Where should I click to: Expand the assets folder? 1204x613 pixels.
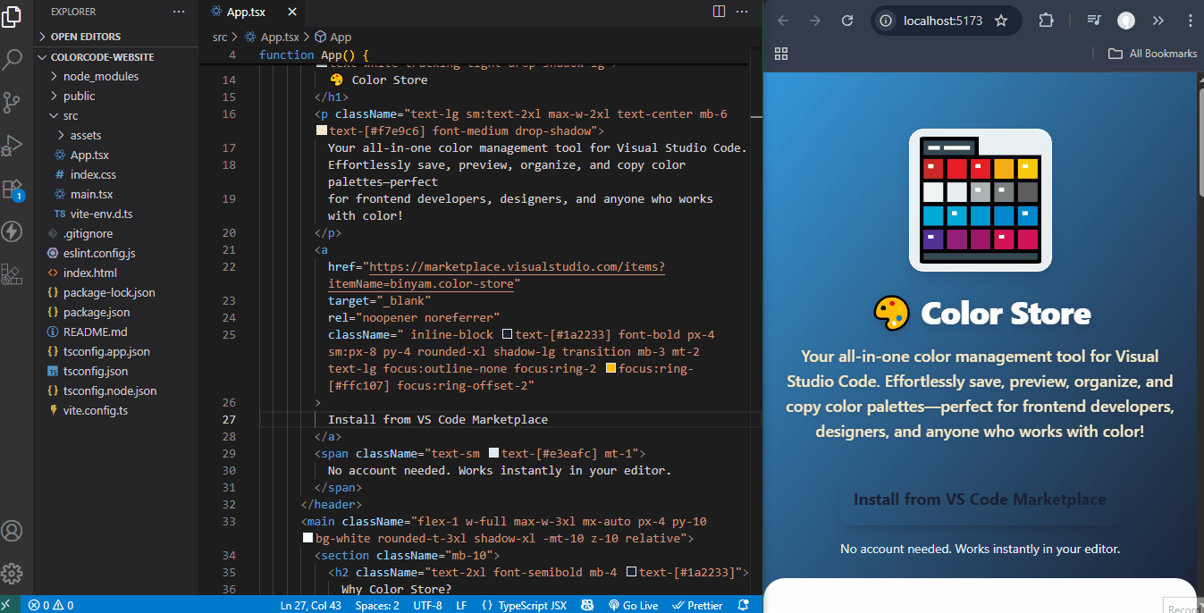click(x=86, y=135)
